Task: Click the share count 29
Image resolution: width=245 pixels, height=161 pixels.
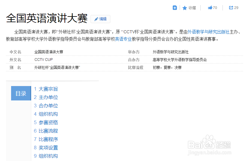Action: coord(236,8)
